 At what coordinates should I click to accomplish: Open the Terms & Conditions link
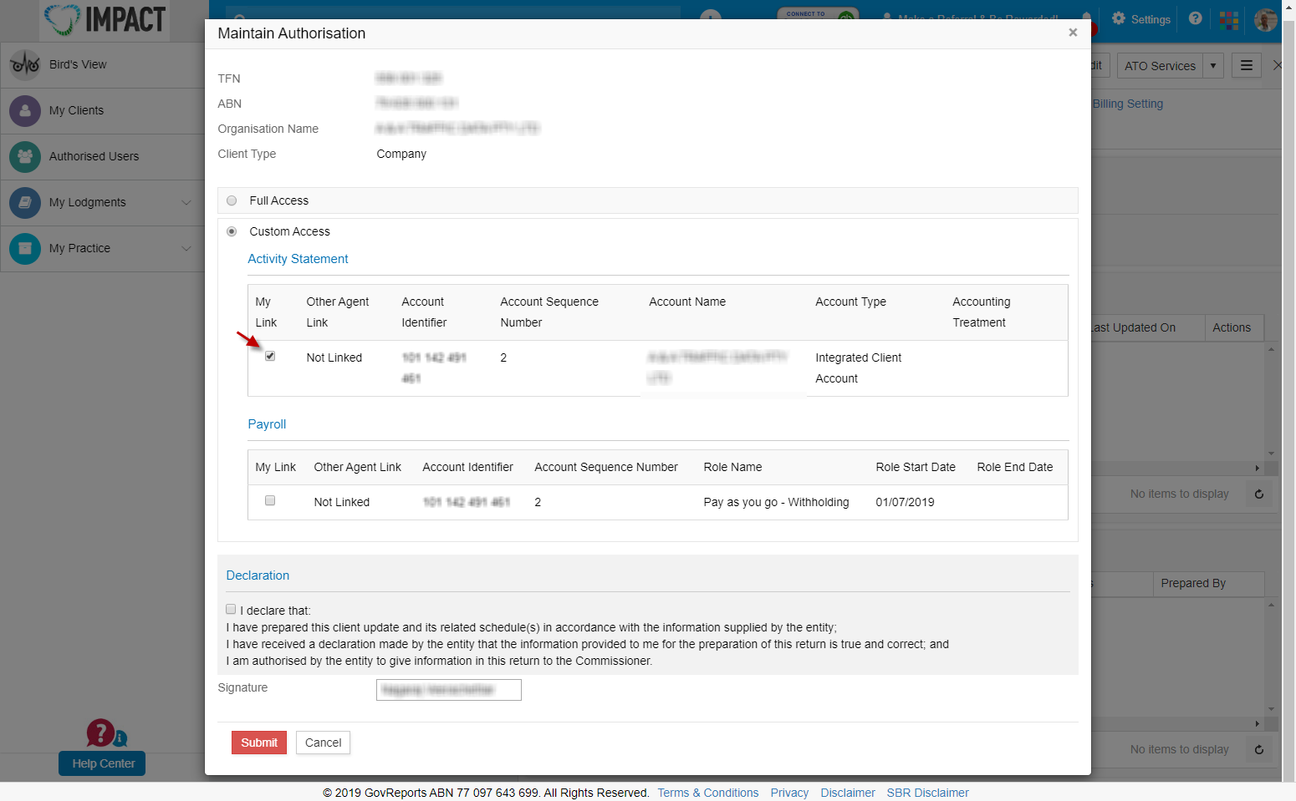click(707, 793)
